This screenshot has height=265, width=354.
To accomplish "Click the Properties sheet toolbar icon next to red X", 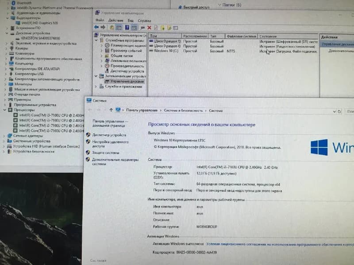I will coord(156,28).
